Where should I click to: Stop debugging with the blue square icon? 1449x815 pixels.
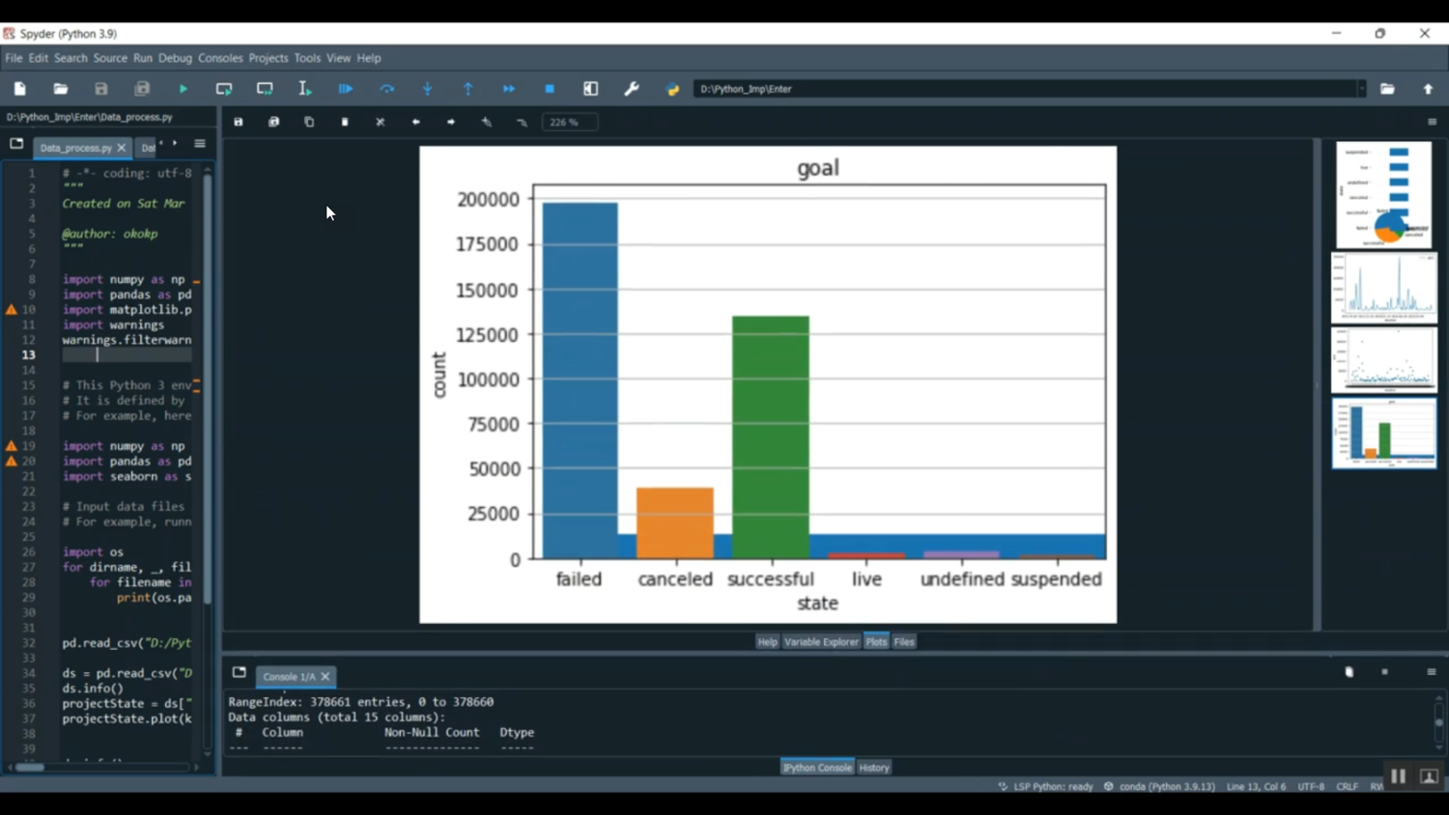(x=550, y=89)
